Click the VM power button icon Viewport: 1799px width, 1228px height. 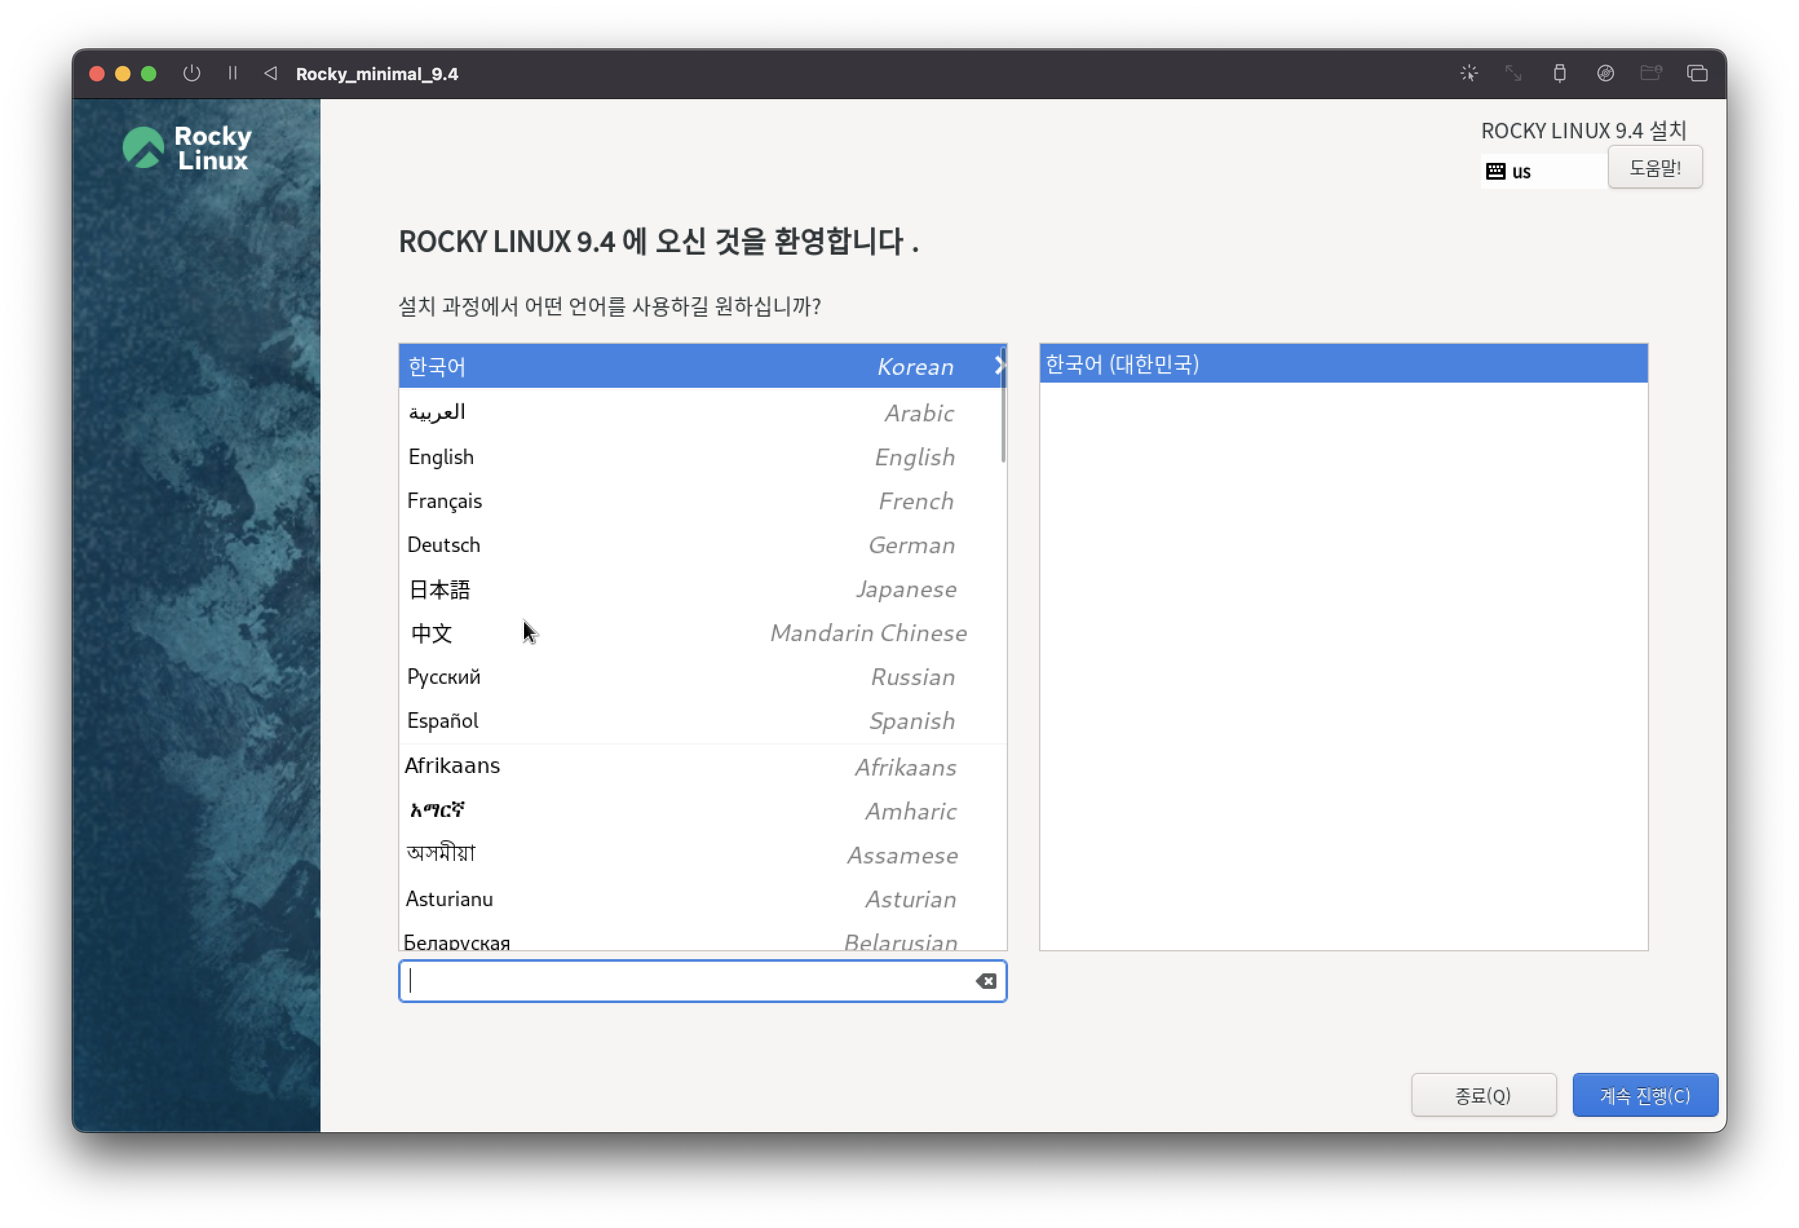pyautogui.click(x=191, y=74)
